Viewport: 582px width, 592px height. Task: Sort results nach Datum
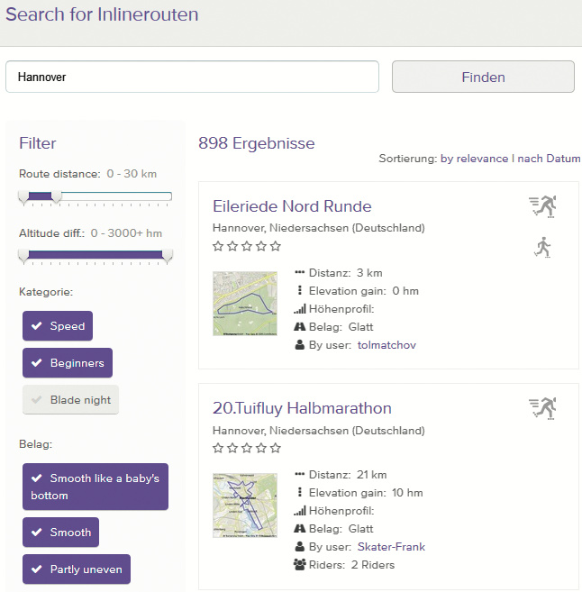[x=549, y=159]
